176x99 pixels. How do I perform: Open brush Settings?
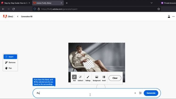point(88,78)
